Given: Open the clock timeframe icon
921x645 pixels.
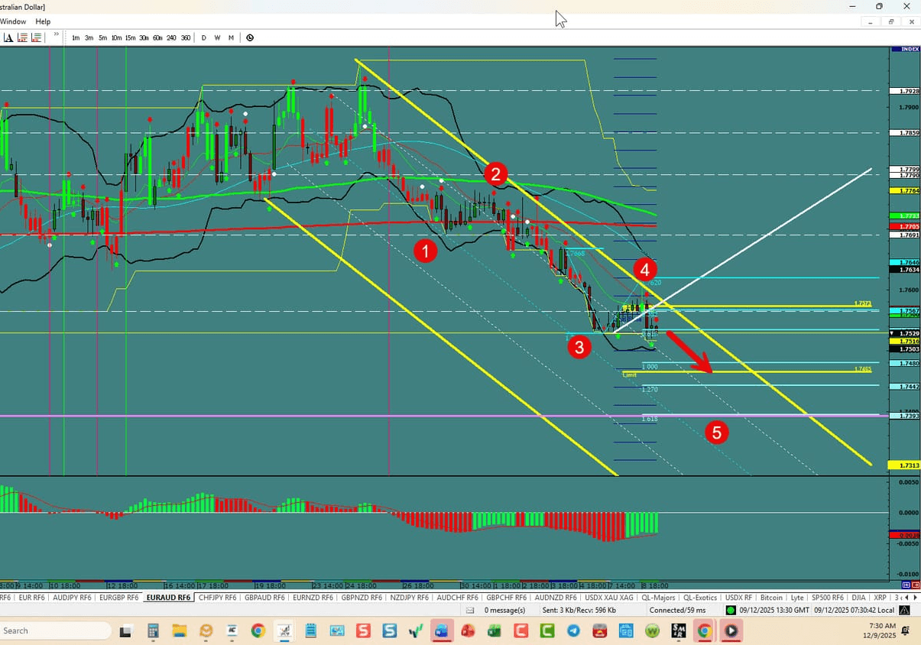Looking at the screenshot, I should coord(250,37).
